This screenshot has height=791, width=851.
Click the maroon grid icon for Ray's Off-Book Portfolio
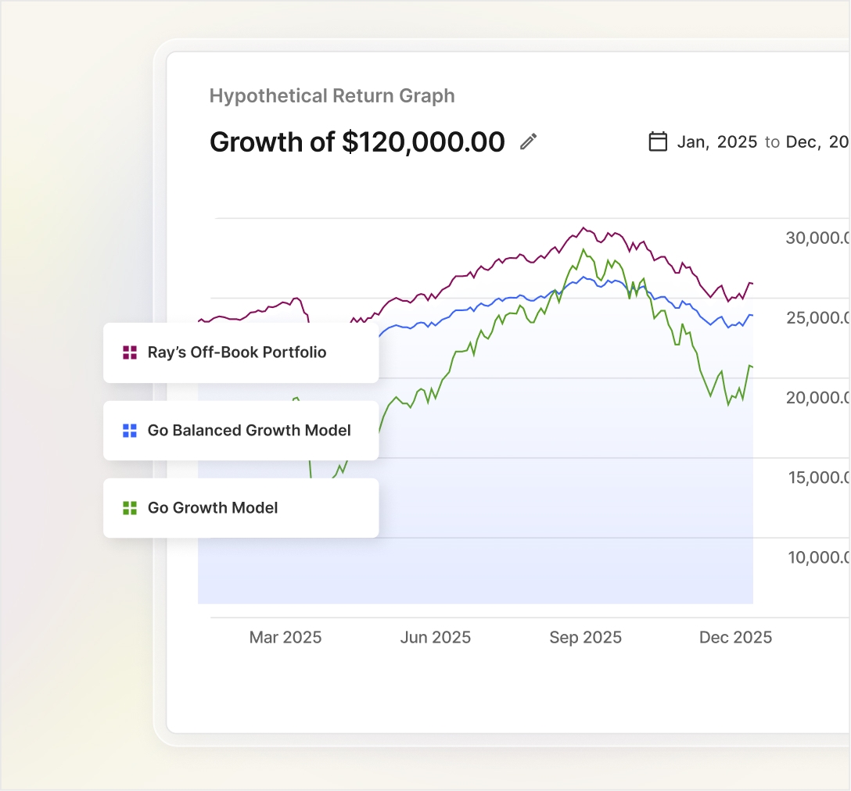130,353
